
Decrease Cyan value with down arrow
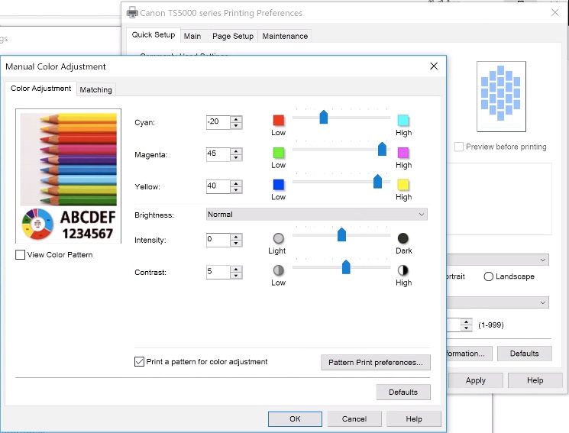point(236,125)
